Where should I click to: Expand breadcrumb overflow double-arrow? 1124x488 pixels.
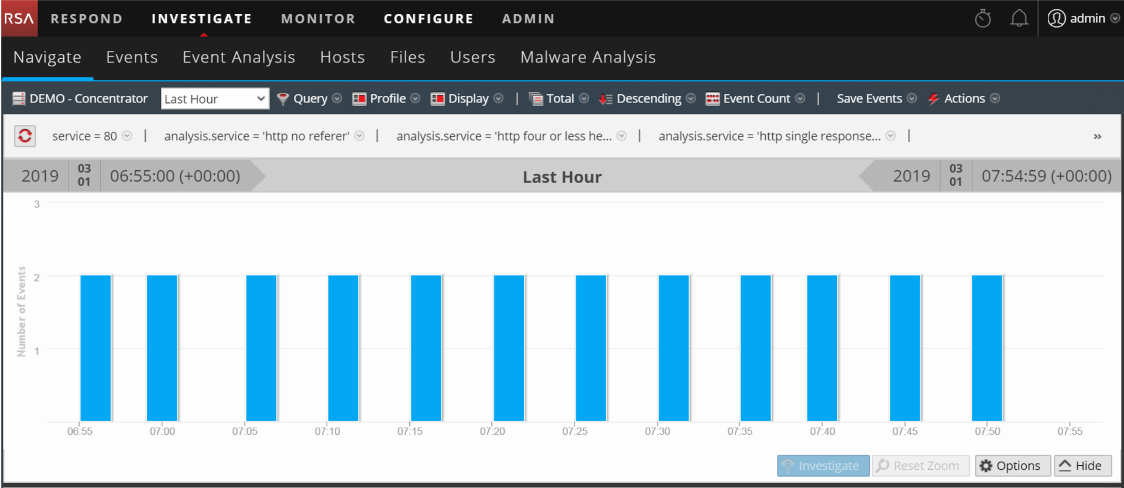(1097, 136)
